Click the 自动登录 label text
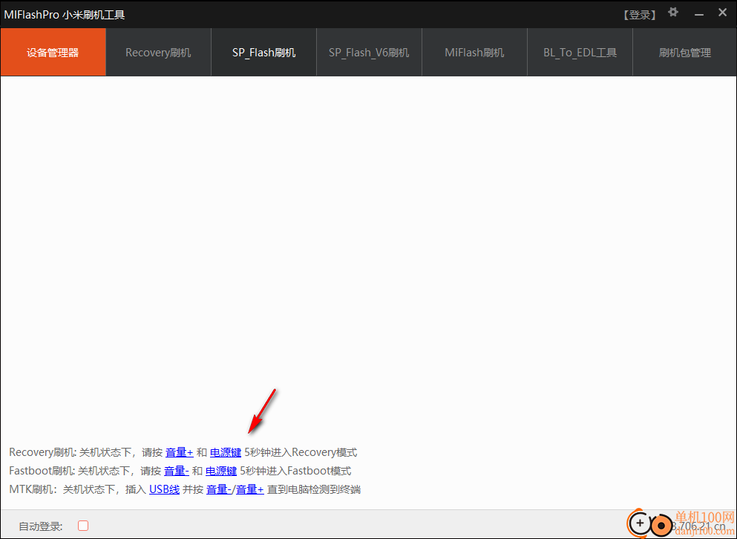The width and height of the screenshot is (737, 539). click(40, 526)
